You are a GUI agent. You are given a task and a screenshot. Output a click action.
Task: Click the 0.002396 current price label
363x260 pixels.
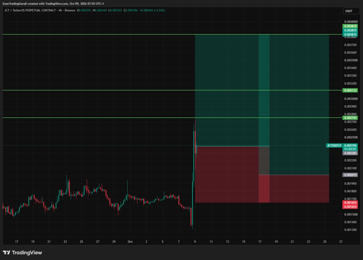click(350, 145)
